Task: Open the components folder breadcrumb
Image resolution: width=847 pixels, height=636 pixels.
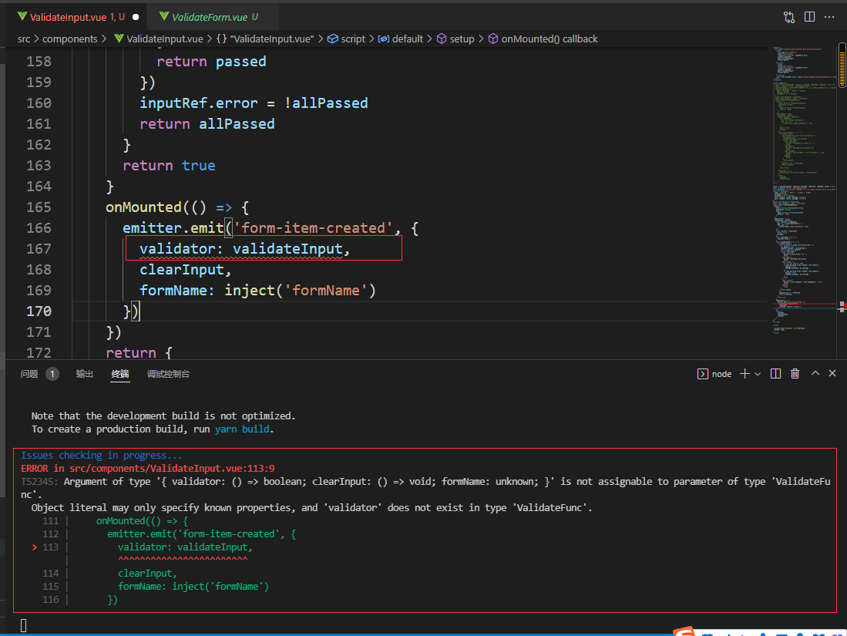Action: 69,39
